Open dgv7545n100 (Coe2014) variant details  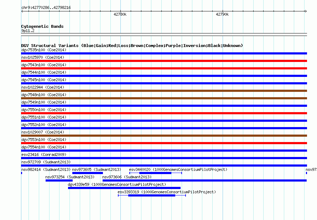pos(44,80)
